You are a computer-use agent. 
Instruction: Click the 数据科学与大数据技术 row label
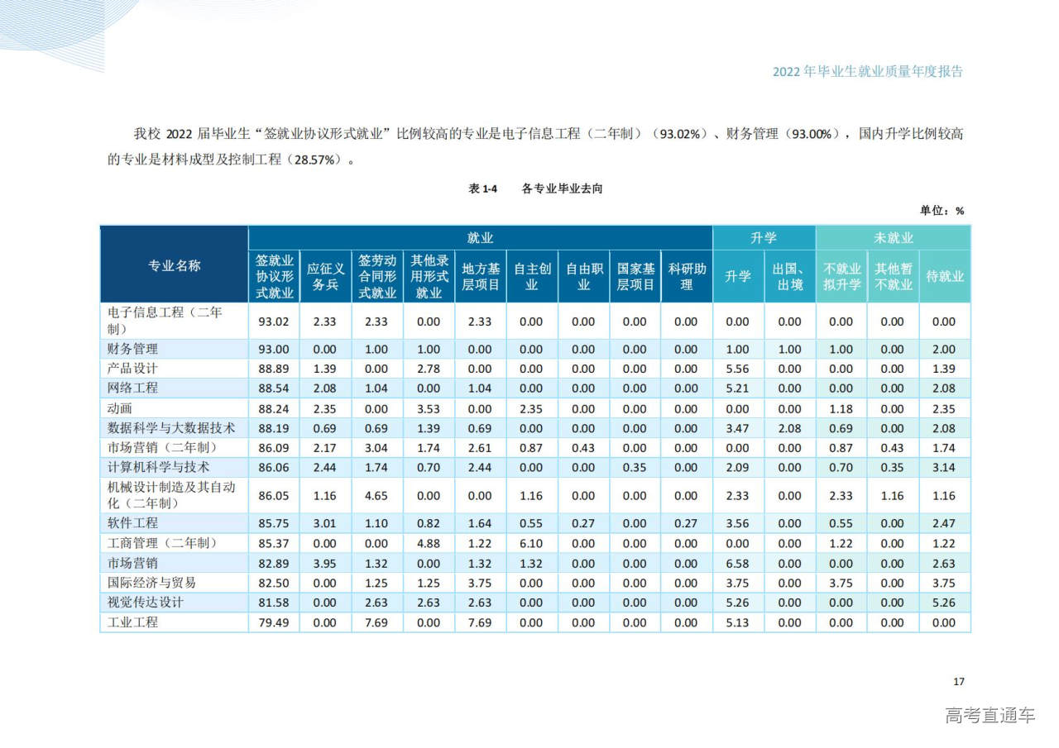(171, 428)
